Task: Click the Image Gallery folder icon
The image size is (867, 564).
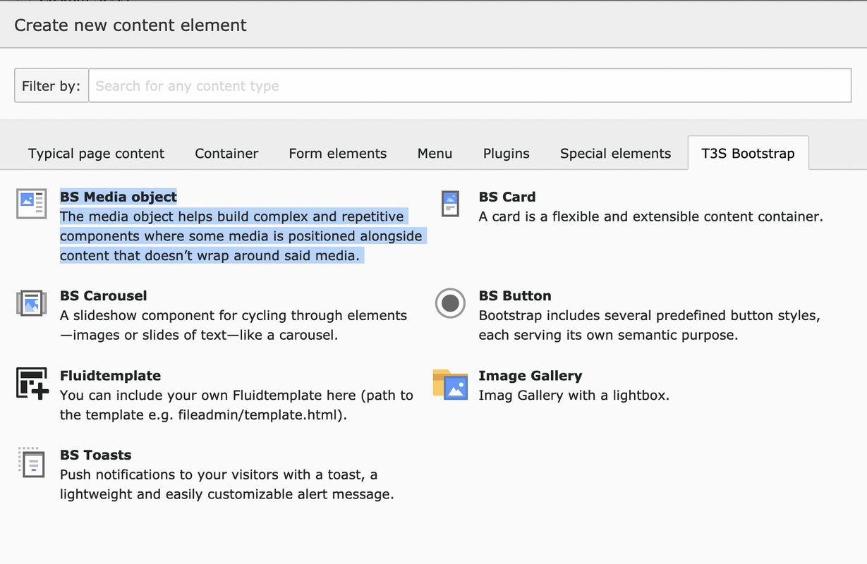Action: click(x=450, y=384)
